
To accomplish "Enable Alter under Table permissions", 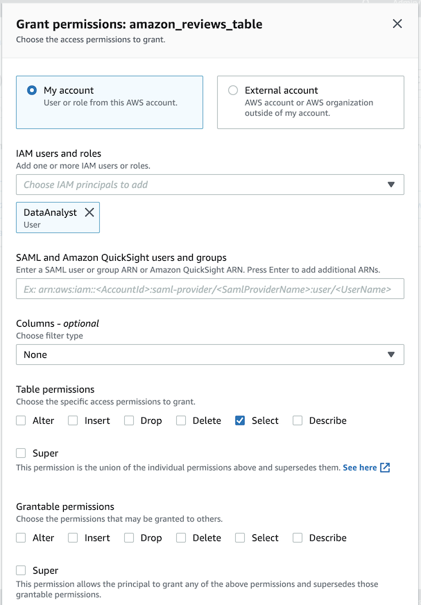I will pyautogui.click(x=21, y=420).
